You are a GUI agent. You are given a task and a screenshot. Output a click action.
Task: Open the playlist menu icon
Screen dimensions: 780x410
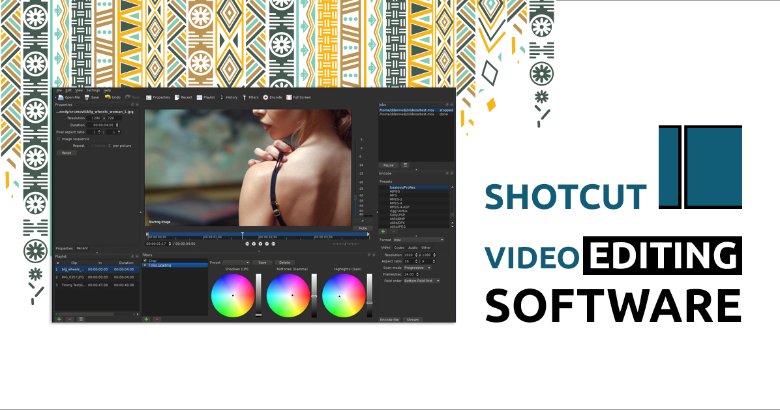[x=81, y=319]
